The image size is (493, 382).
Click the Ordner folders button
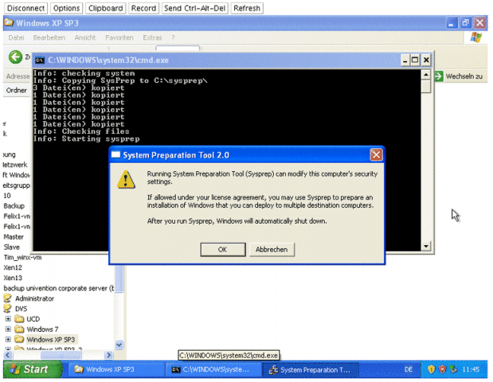[17, 91]
